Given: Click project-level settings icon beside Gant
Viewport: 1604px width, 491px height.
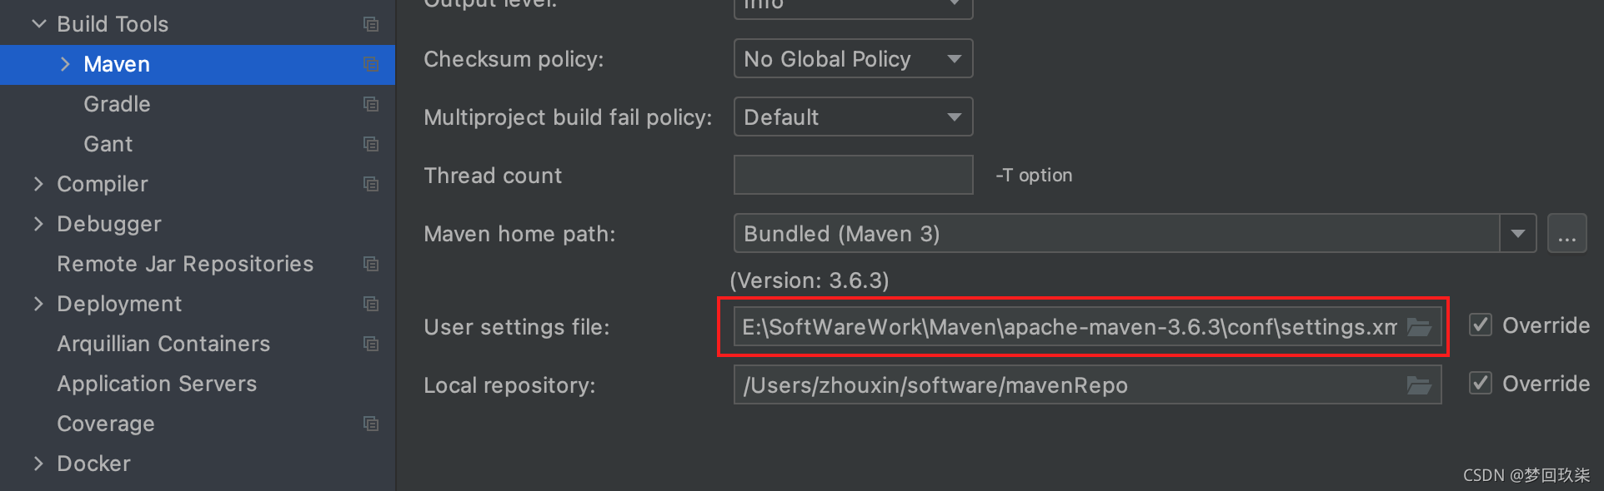Looking at the screenshot, I should tap(371, 144).
